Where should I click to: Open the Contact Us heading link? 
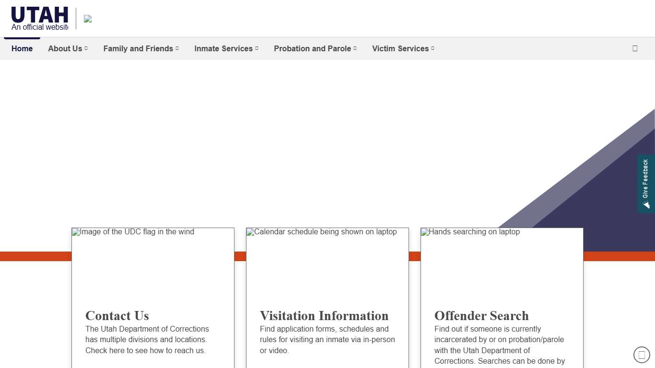[x=117, y=316]
